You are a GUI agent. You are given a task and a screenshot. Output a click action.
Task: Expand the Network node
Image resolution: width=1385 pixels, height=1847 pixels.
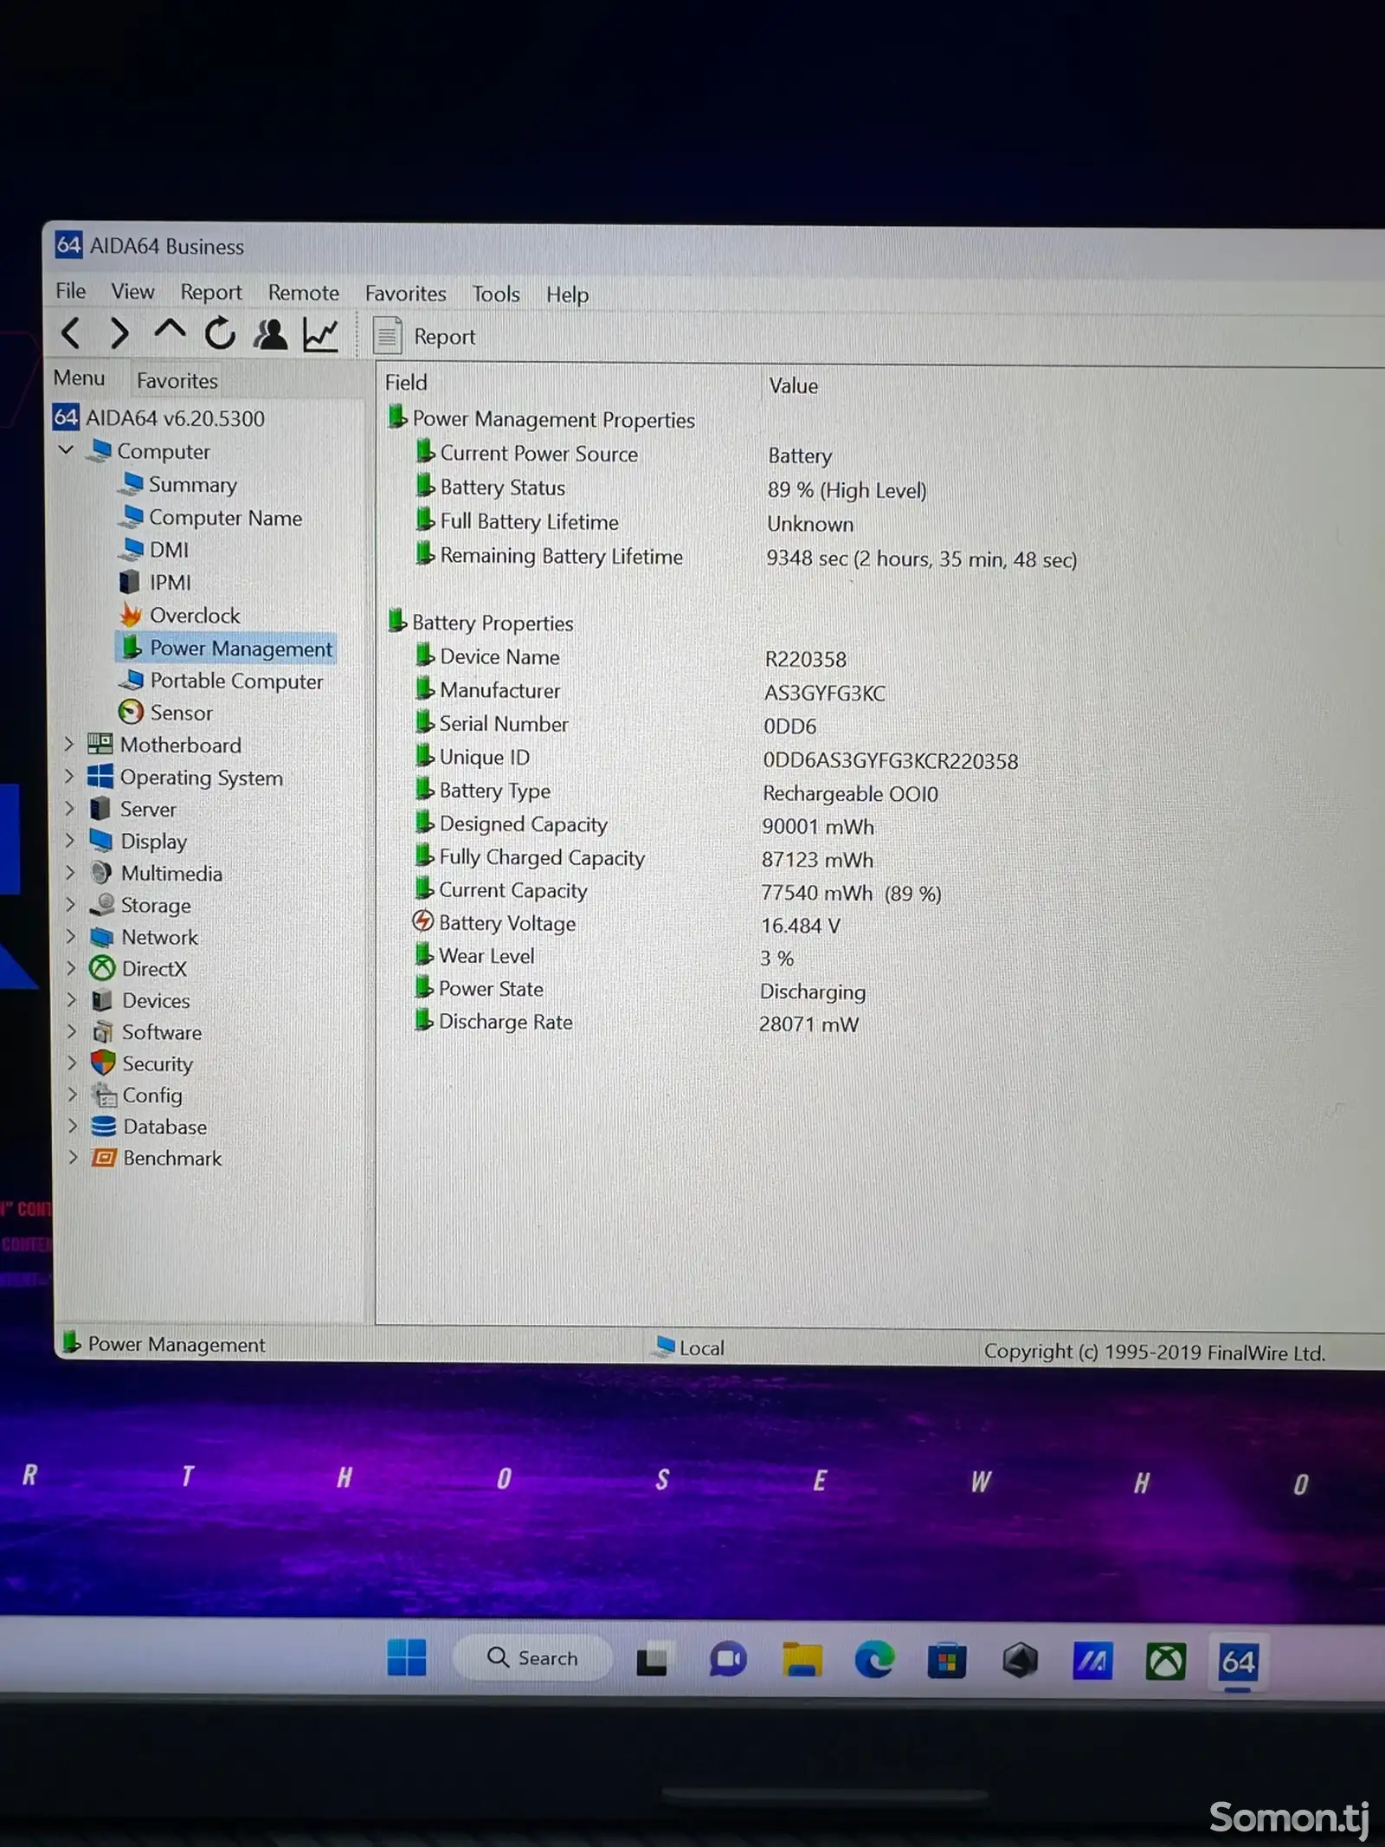[71, 937]
